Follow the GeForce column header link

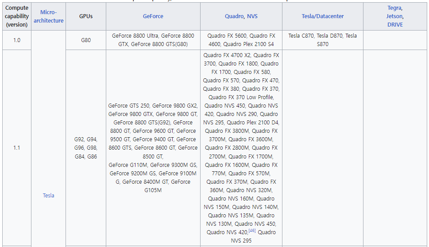(153, 16)
